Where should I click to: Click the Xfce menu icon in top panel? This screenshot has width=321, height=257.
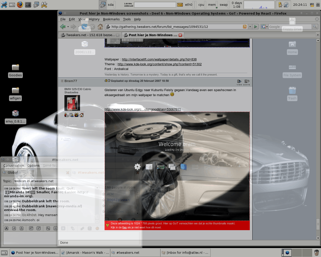click(x=4, y=5)
